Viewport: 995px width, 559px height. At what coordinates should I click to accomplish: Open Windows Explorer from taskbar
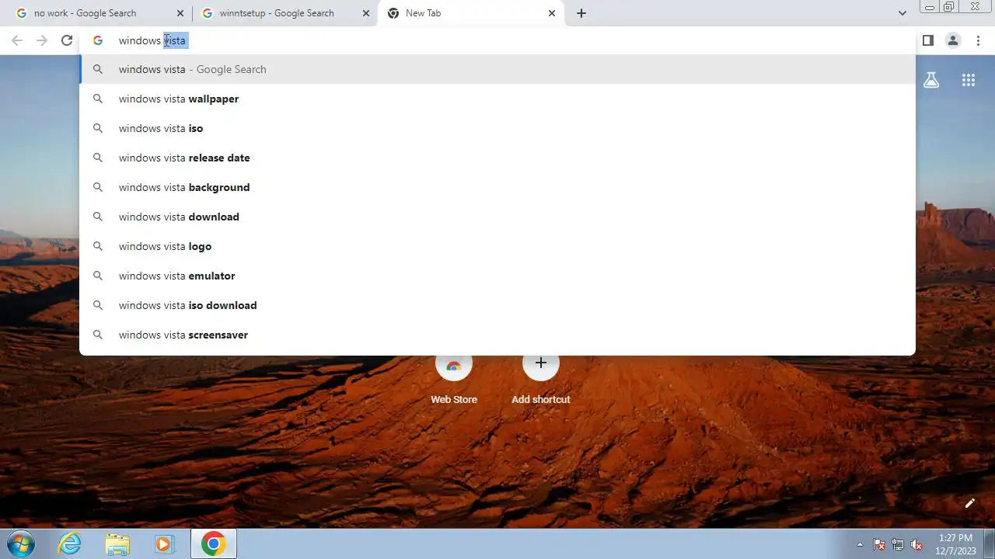[x=117, y=543]
